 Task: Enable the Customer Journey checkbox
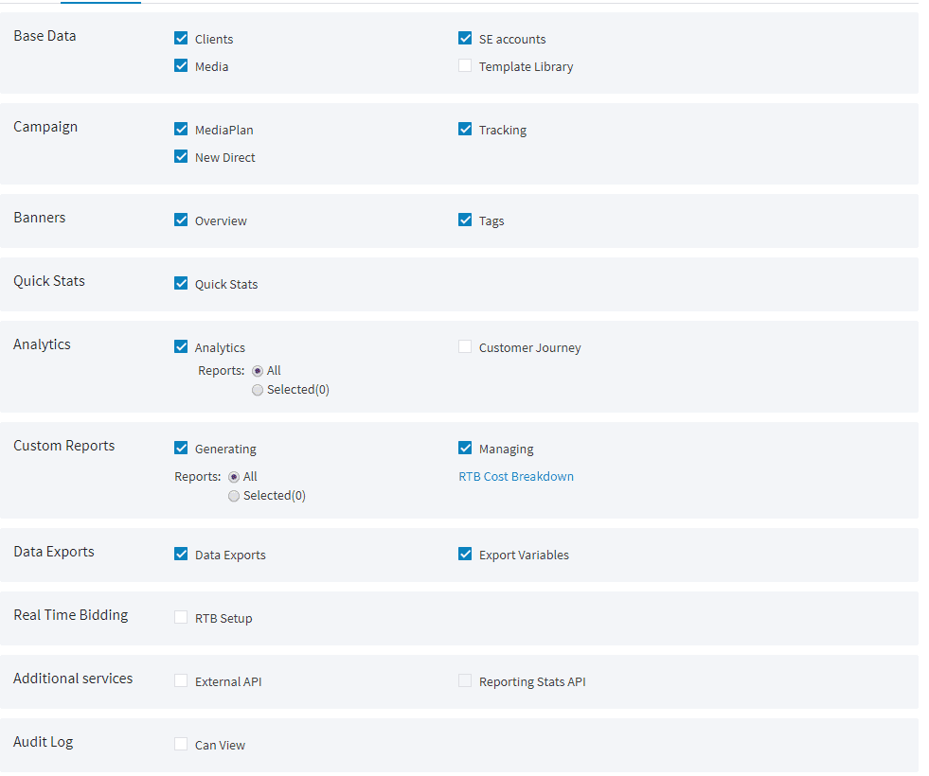point(465,347)
